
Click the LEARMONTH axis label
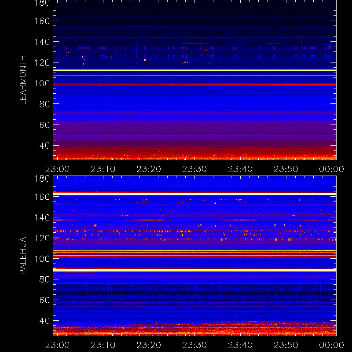pos(23,80)
